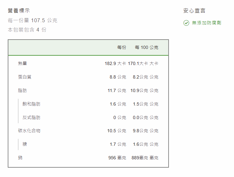
Task: Click the indented 飽和脂肪 sub-row label
Action: click(31, 104)
